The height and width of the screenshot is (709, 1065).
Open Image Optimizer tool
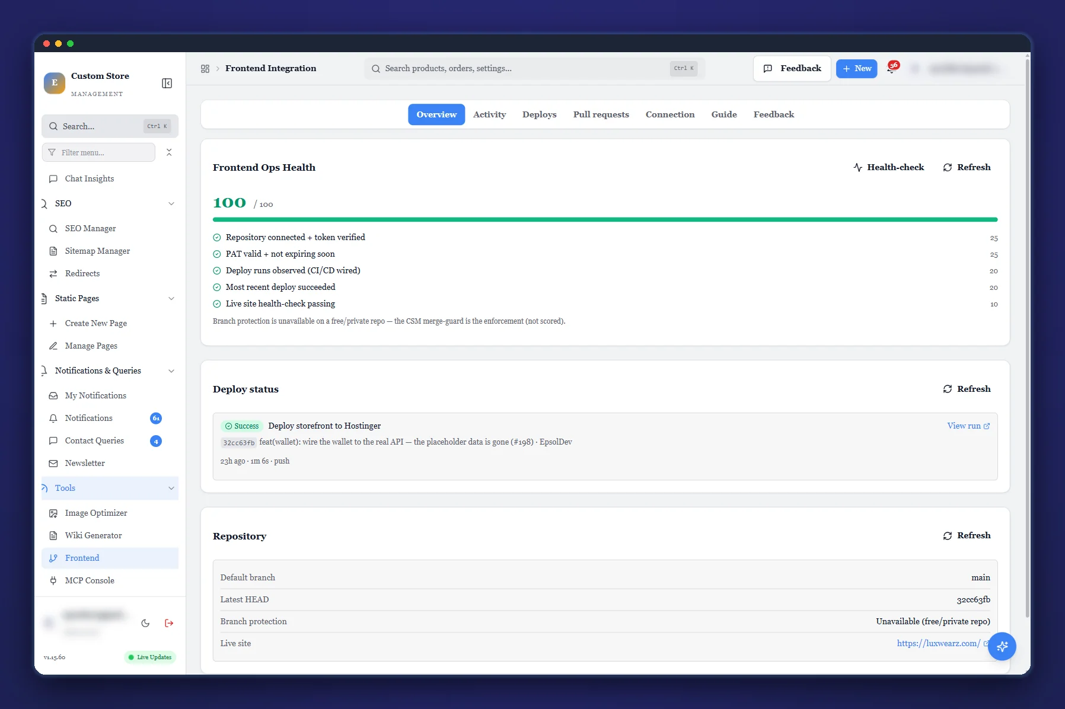(x=110, y=513)
